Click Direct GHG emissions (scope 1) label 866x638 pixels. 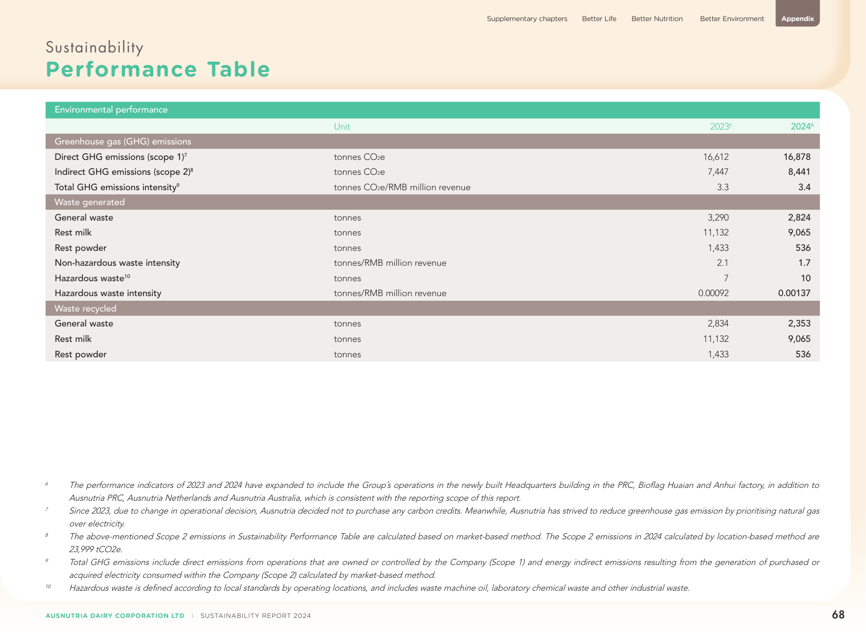coord(121,157)
